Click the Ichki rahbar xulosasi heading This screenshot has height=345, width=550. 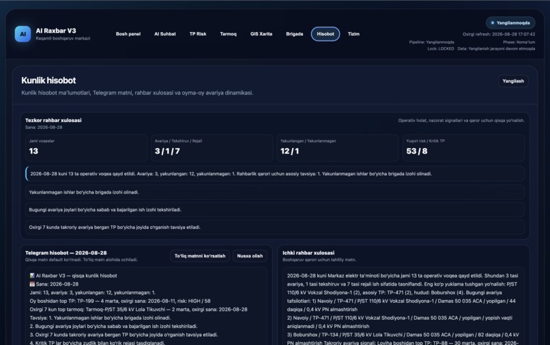coord(308,253)
